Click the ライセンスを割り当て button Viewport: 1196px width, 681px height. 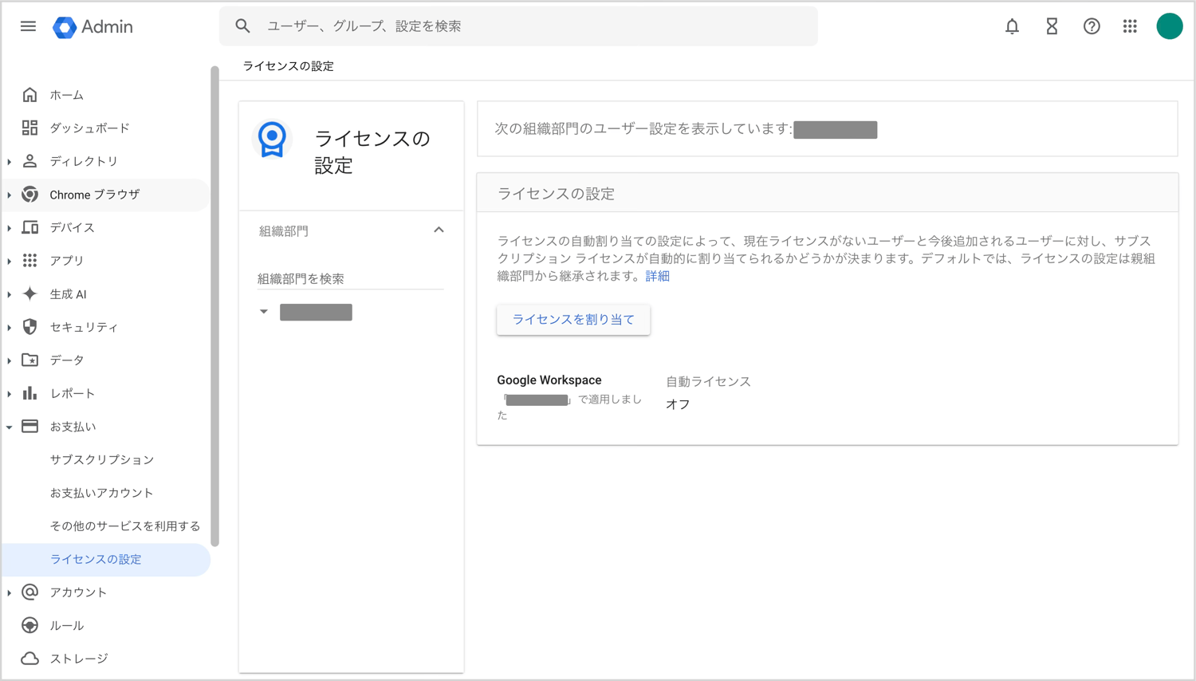[572, 319]
